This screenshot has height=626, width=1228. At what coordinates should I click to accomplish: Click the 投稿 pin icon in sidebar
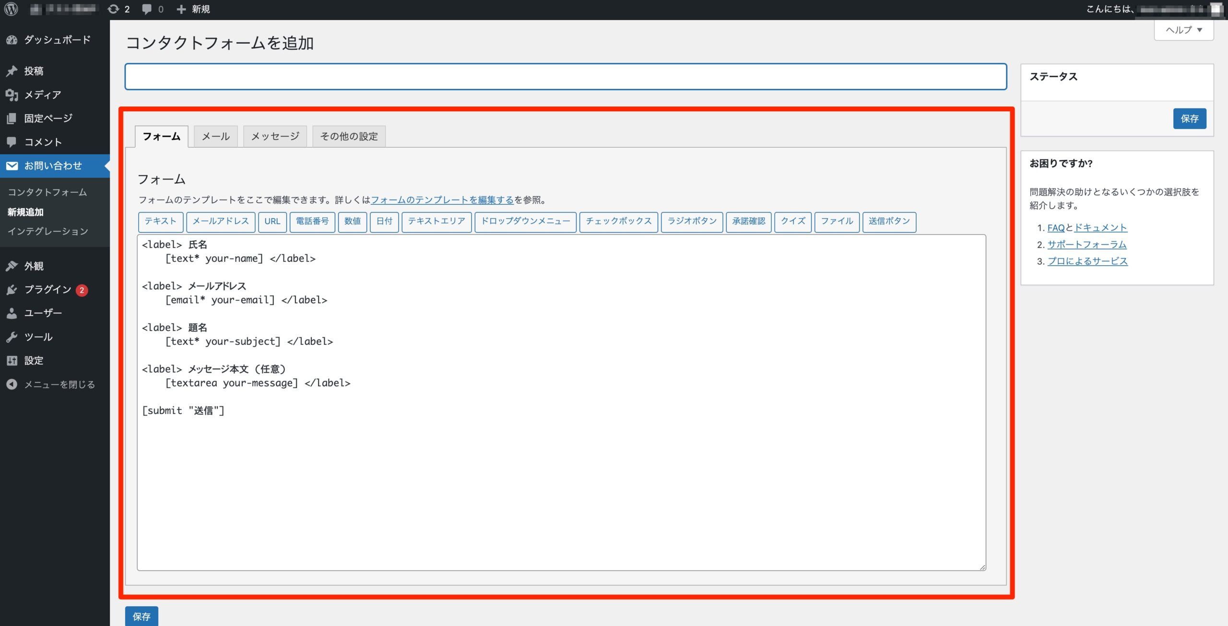tap(12, 71)
